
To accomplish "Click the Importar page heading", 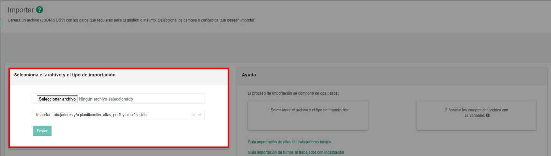I will (21, 10).
